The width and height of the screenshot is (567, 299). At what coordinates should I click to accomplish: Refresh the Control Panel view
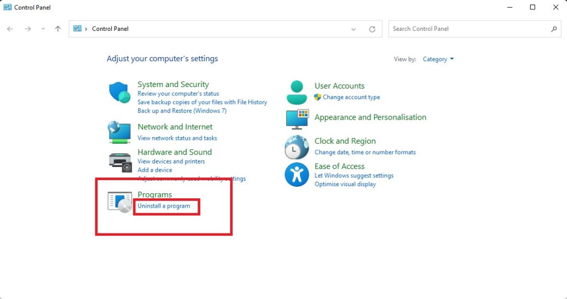pyautogui.click(x=372, y=29)
